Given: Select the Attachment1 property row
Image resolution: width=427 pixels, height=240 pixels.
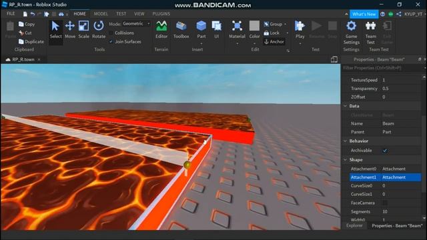Looking at the screenshot, I should 385,177.
